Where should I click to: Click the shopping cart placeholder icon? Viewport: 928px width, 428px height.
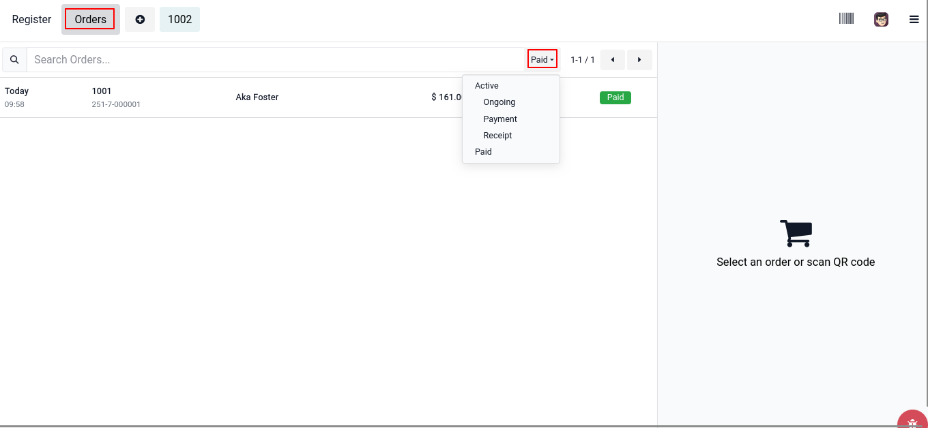pos(795,233)
